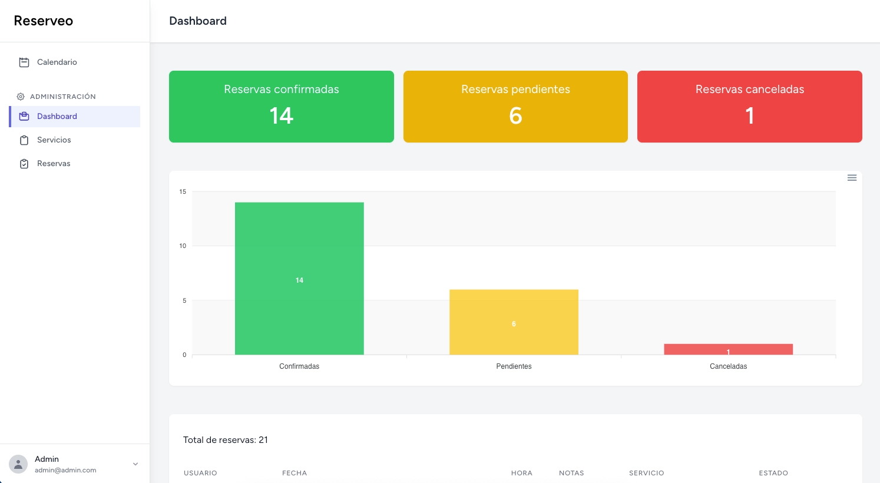This screenshot has height=483, width=880.
Task: Click the Pendientes bar in the chart
Action: coord(514,324)
